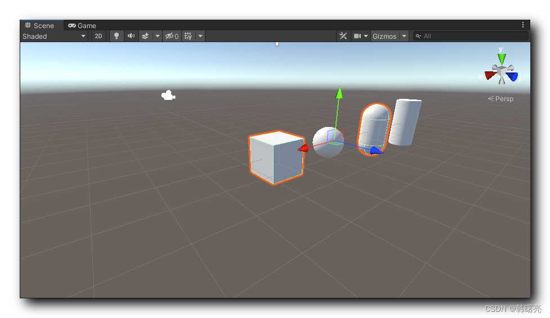Toggle scene lighting lightbulb

pyautogui.click(x=117, y=36)
